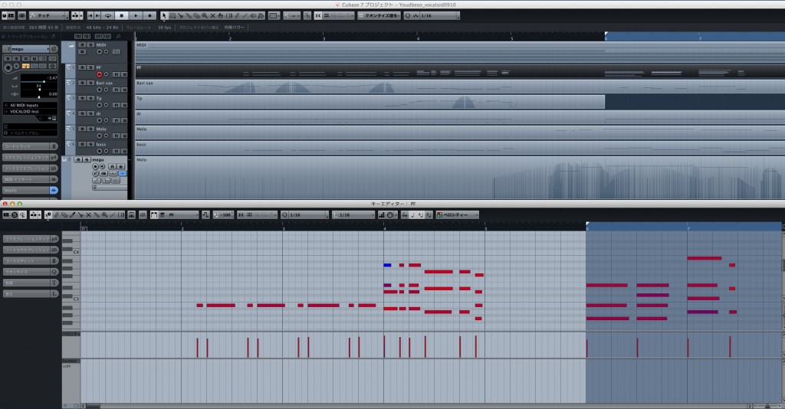Image resolution: width=785 pixels, height=409 pixels.
Task: Click the megu track name in inspector
Action: 28,48
